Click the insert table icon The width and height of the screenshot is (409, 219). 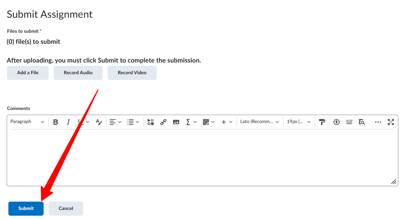(x=206, y=122)
